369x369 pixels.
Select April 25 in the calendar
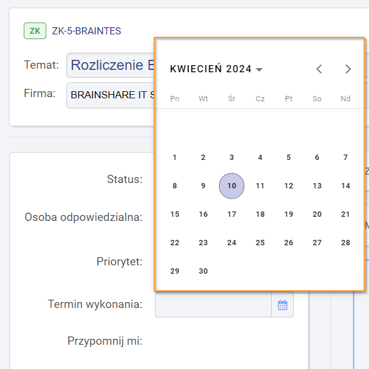(x=260, y=243)
